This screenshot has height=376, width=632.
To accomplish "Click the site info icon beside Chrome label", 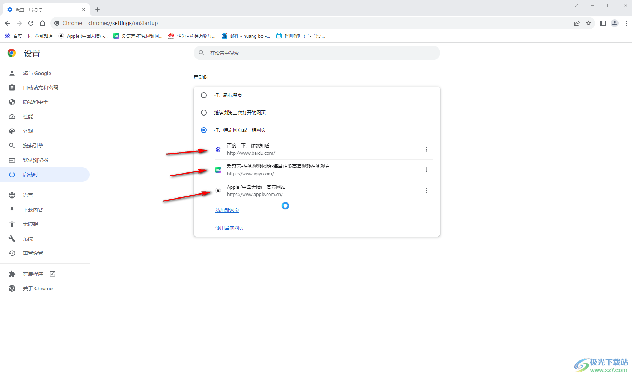I will (x=57, y=23).
